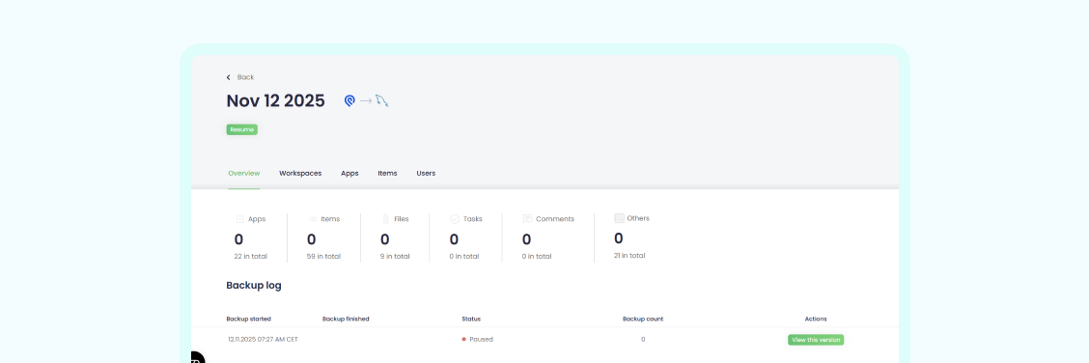1089x363 pixels.
Task: Click the Files paperclip icon
Action: pos(385,218)
